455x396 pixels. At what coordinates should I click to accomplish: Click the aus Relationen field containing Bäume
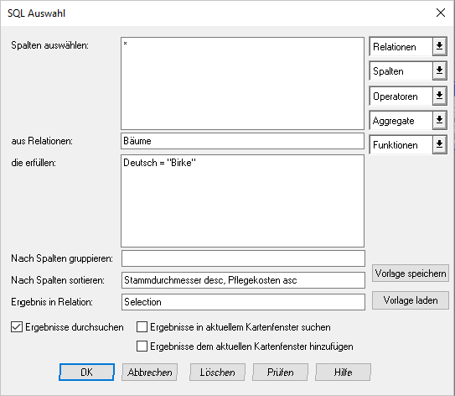(243, 141)
